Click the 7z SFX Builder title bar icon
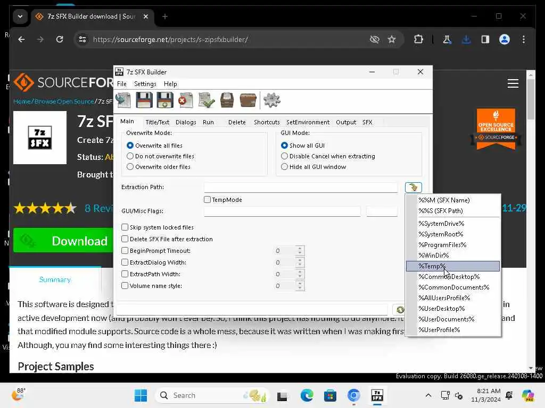The width and height of the screenshot is (545, 408). 119,72
